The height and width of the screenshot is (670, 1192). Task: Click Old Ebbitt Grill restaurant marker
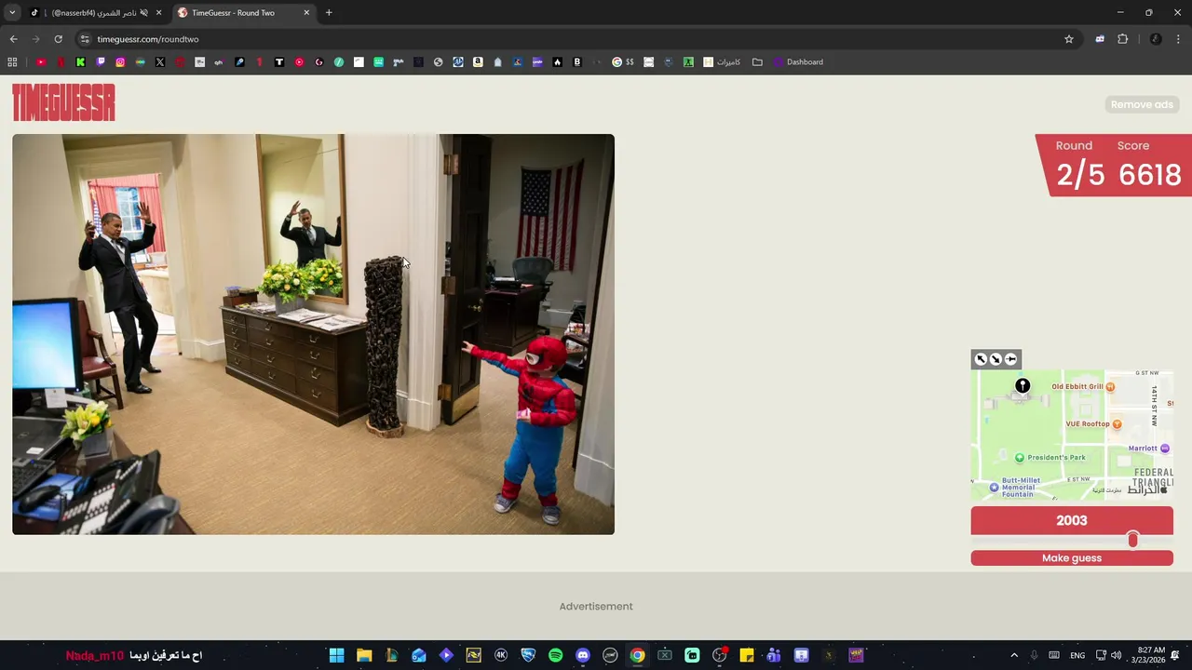(x=1110, y=386)
